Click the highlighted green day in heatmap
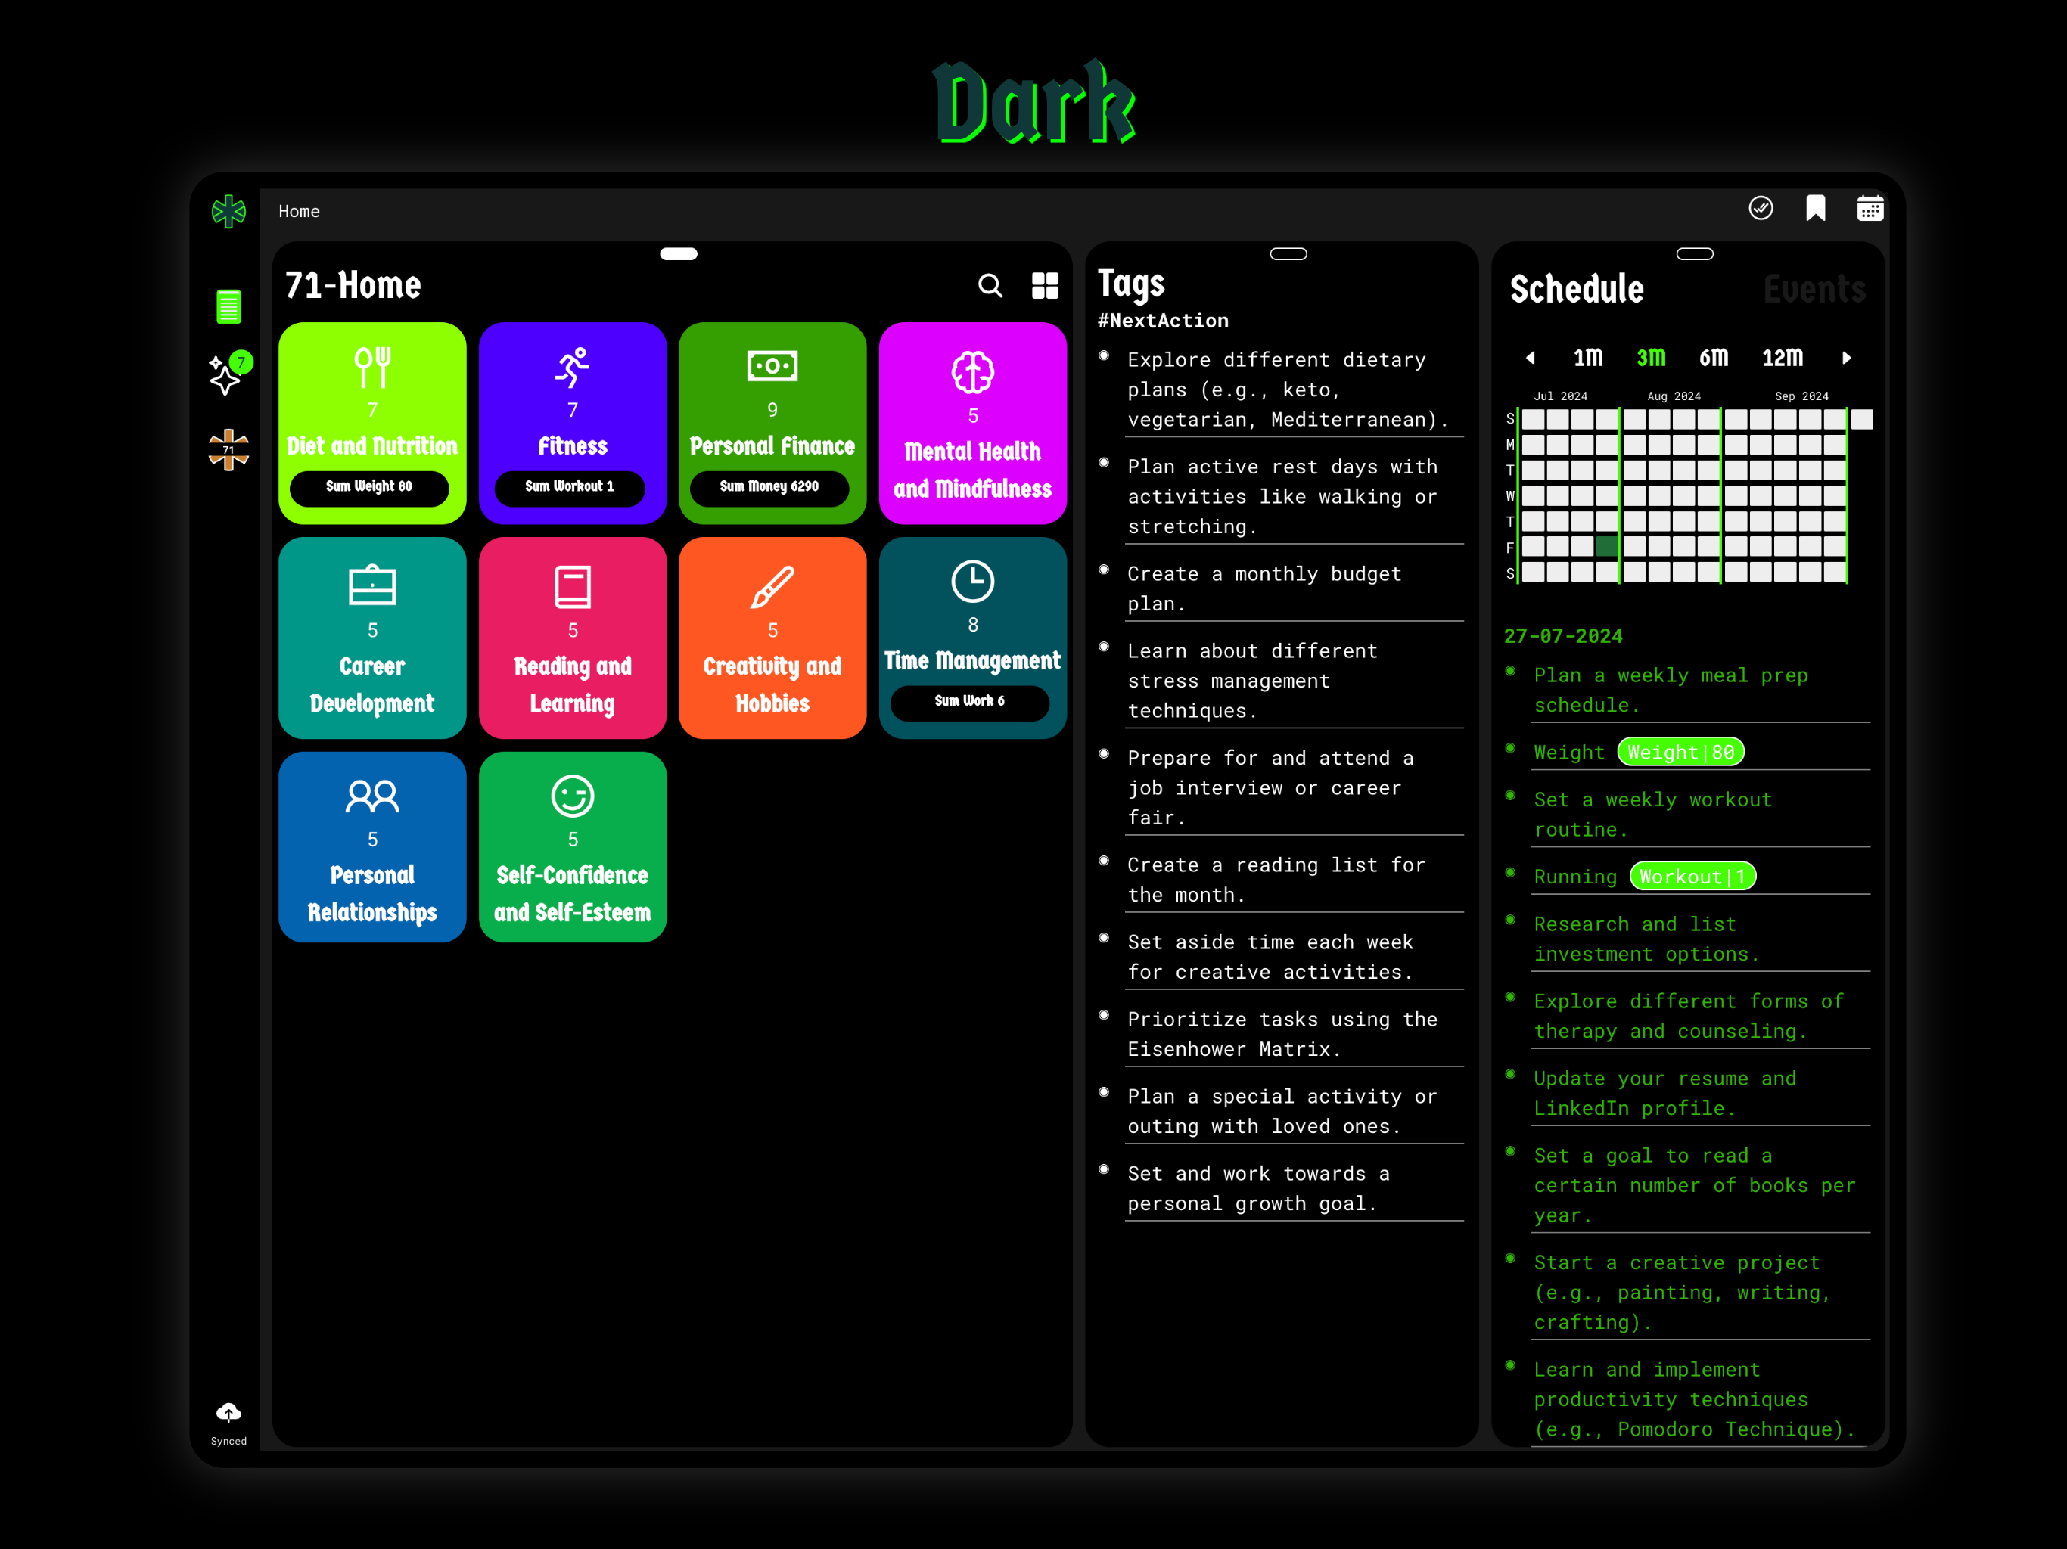2067x1549 pixels. [1606, 545]
